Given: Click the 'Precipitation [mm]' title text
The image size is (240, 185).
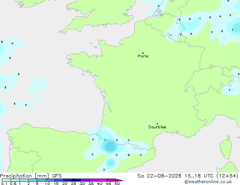Looking at the screenshot, I should (x=25, y=176).
